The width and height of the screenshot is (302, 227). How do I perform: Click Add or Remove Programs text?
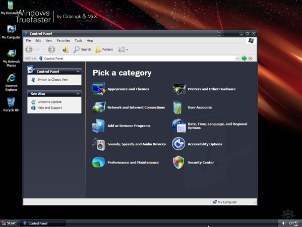[x=129, y=126]
